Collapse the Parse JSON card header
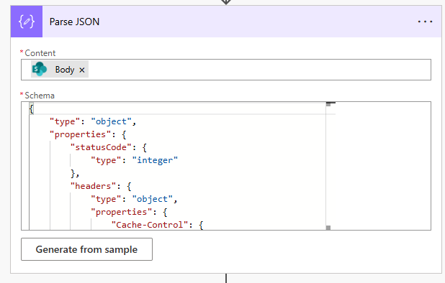 click(226, 22)
